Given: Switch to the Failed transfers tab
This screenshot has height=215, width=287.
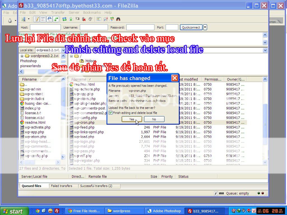Looking at the screenshot, I should point(61,186).
